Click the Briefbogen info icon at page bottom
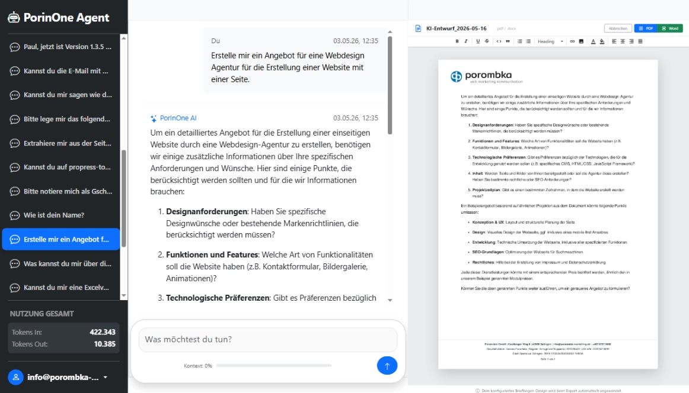Image resolution: width=689 pixels, height=393 pixels. pos(478,391)
